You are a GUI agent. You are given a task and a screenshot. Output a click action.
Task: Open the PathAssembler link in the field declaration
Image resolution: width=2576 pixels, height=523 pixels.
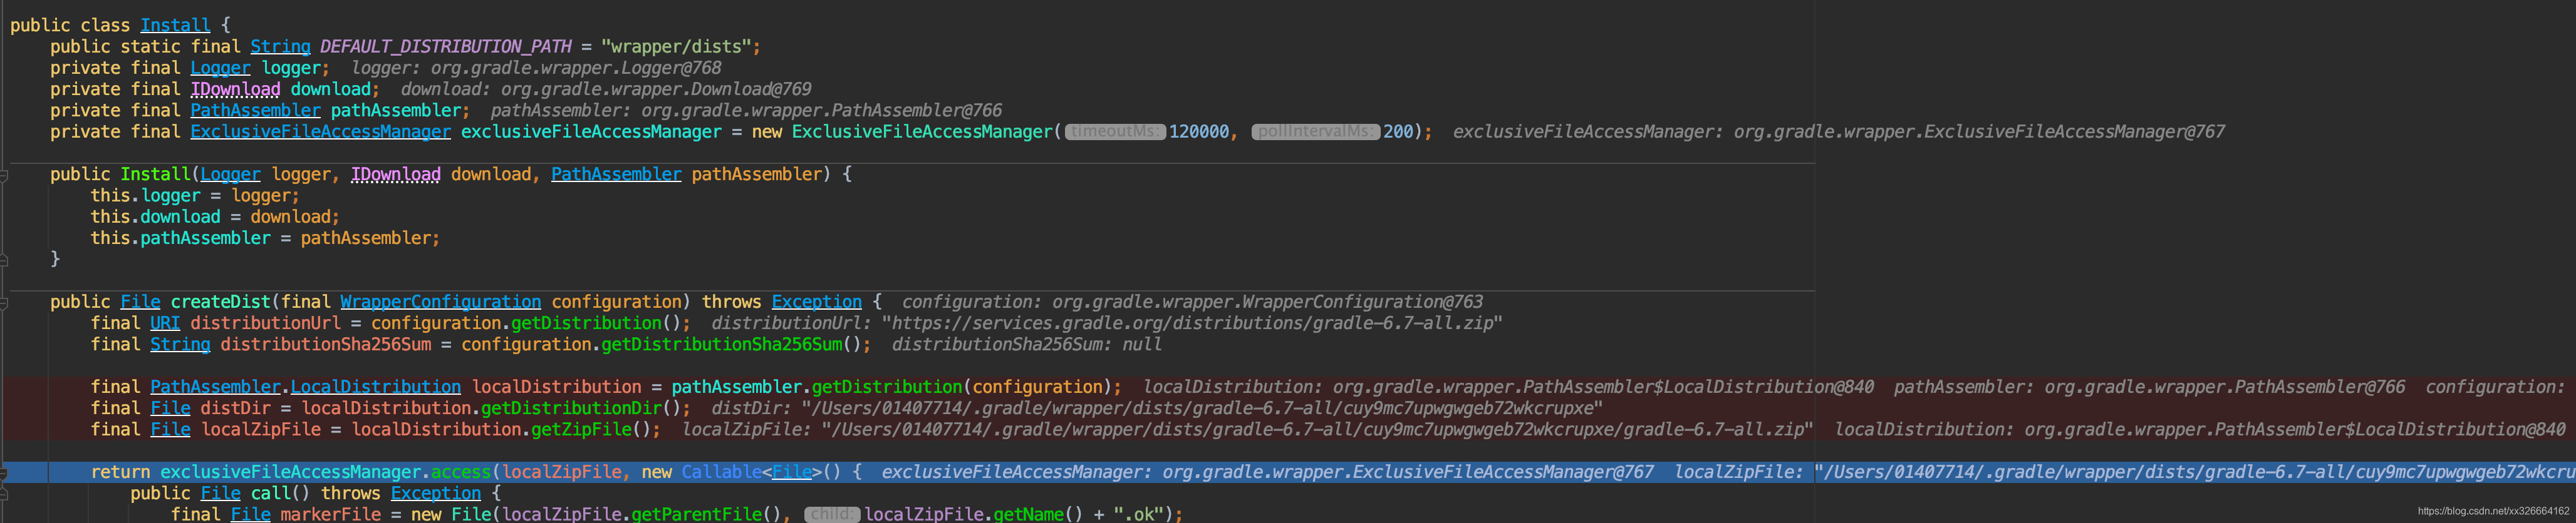pyautogui.click(x=255, y=111)
